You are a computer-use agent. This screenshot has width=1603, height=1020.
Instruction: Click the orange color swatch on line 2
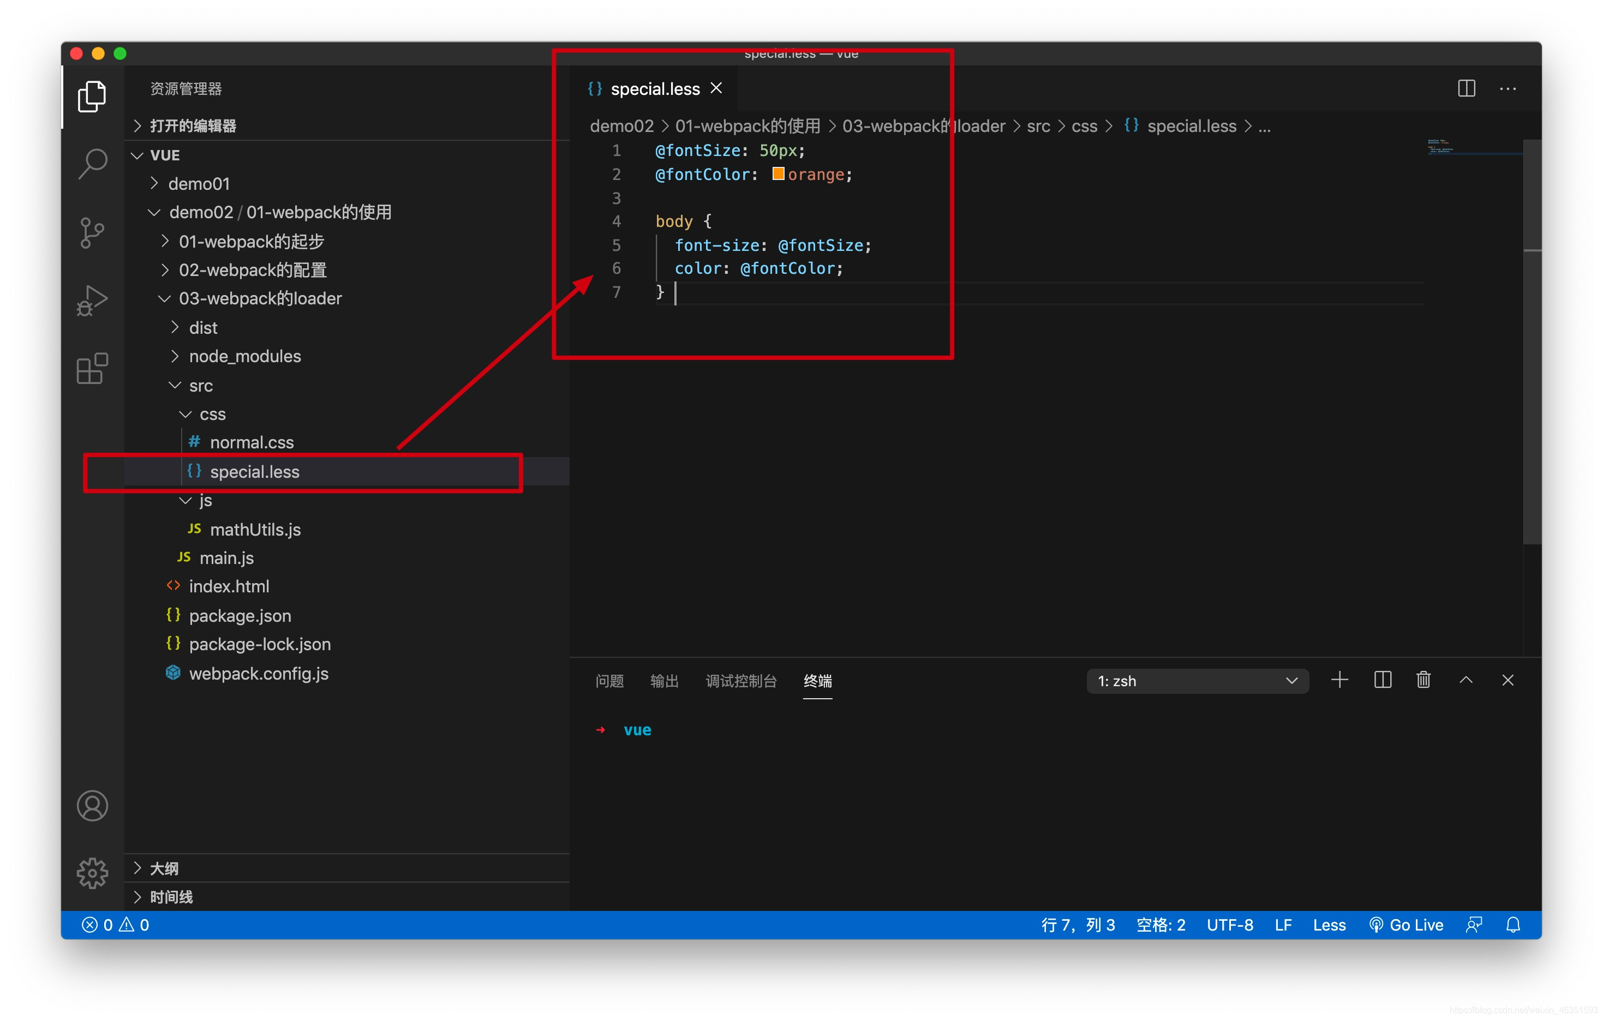click(x=777, y=173)
